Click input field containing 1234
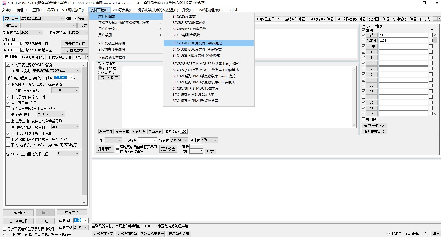The image size is (441, 237). tap(404, 41)
